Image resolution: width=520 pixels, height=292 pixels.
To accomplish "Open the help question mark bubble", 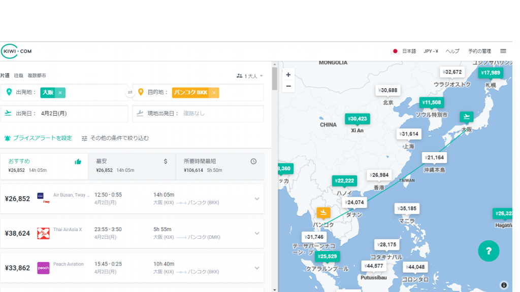I will 489,251.
